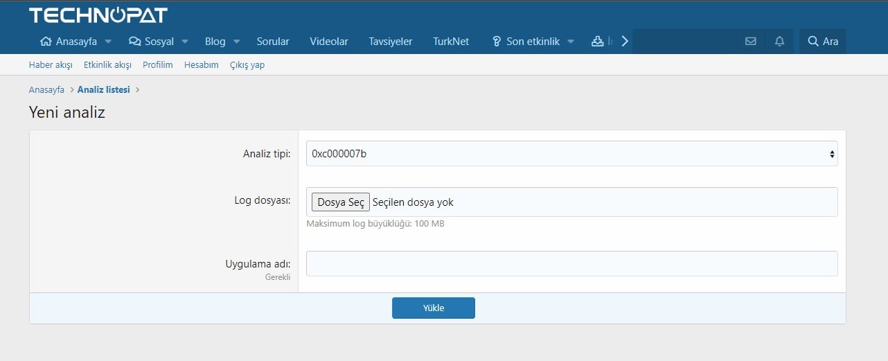Expand the Son etkinlik dropdown arrow
The height and width of the screenshot is (361, 888).
coord(571,42)
